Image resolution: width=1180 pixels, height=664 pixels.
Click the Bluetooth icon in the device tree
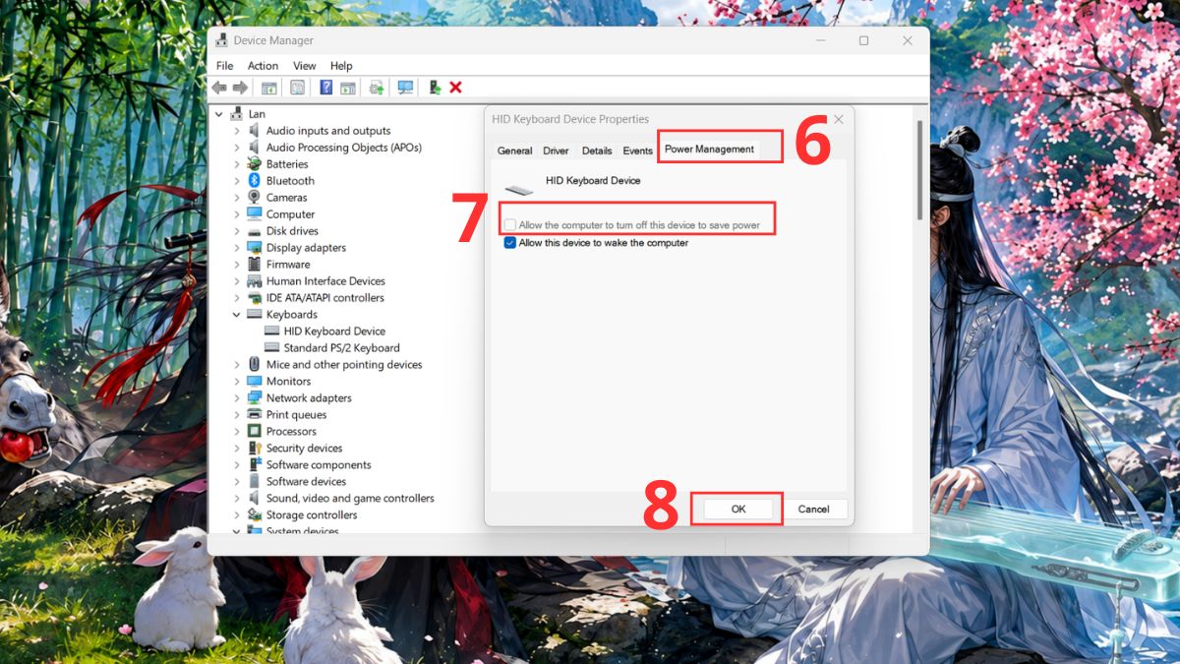click(x=255, y=181)
